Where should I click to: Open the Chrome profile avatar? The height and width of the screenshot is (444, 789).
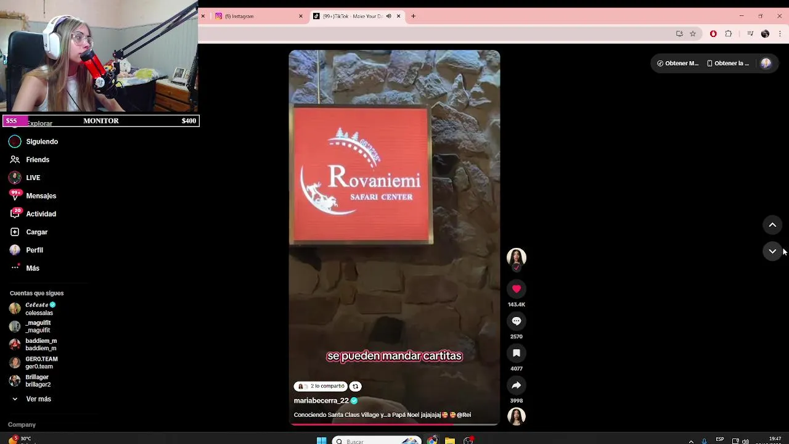765,34
